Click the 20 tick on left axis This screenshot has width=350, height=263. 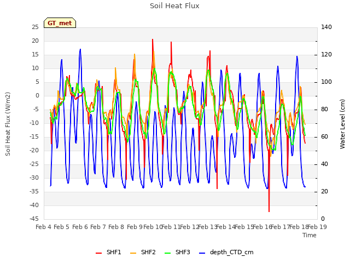click(35, 41)
